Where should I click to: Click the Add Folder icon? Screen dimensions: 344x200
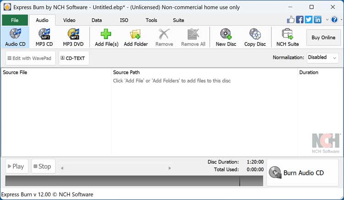135,34
